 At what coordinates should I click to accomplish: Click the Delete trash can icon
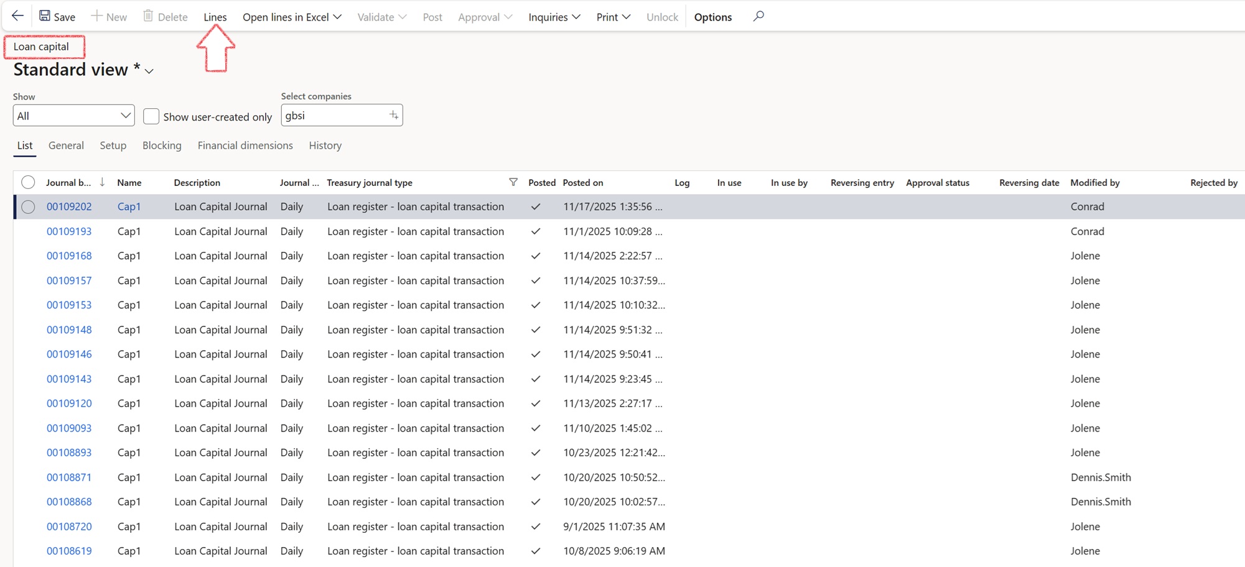pyautogui.click(x=148, y=16)
